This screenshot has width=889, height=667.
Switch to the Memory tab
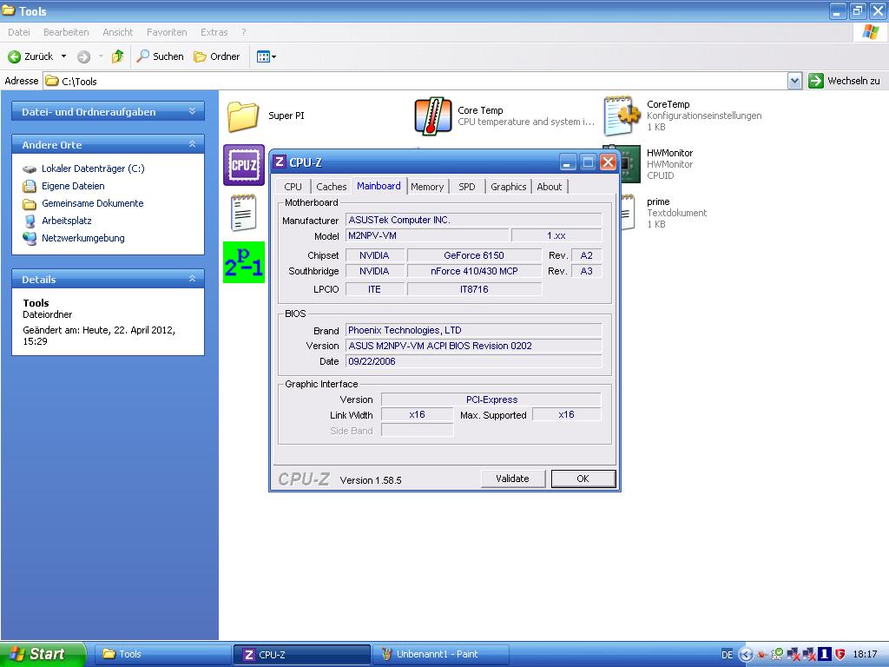point(427,187)
